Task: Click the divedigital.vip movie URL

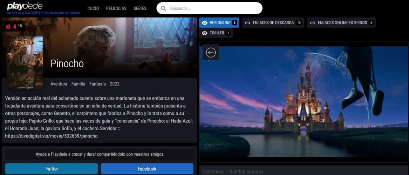Action: (51, 136)
